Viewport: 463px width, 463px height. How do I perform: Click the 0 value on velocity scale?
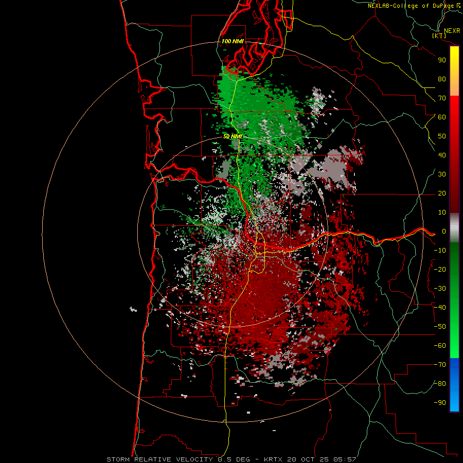[444, 231]
